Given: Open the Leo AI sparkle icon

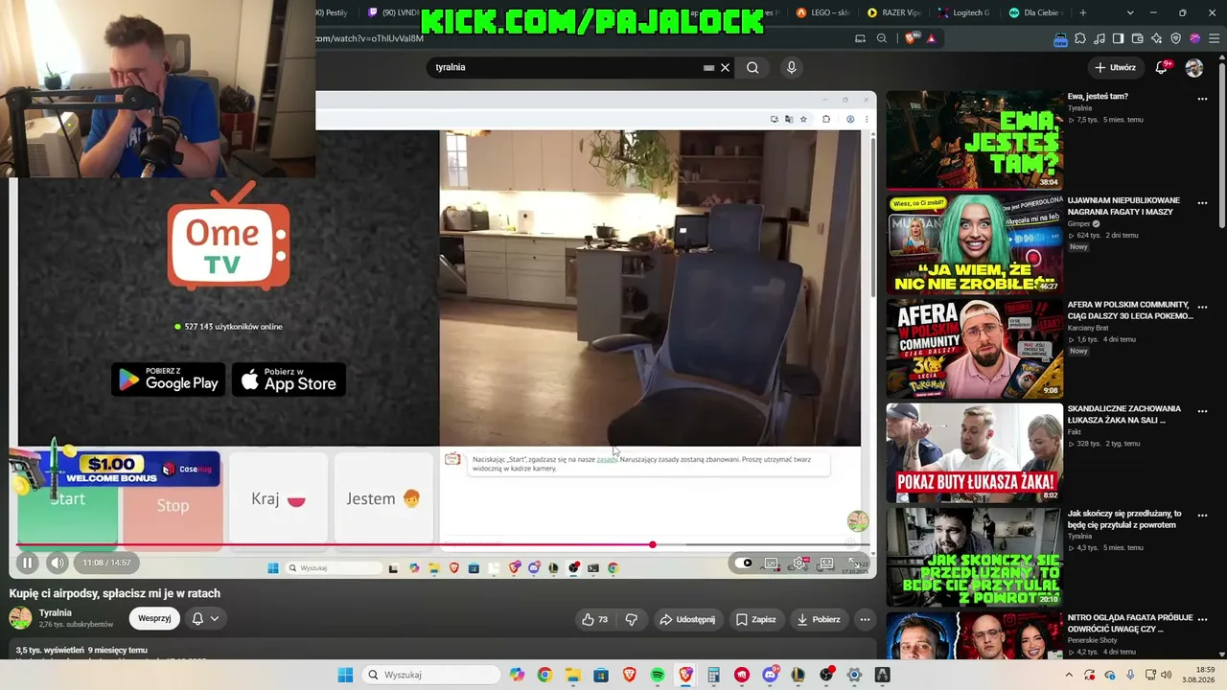Looking at the screenshot, I should click(1157, 38).
